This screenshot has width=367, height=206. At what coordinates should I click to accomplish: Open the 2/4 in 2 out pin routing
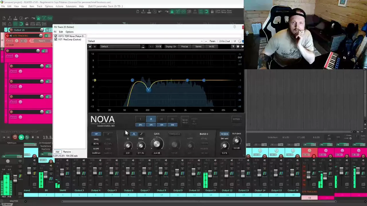(225, 41)
